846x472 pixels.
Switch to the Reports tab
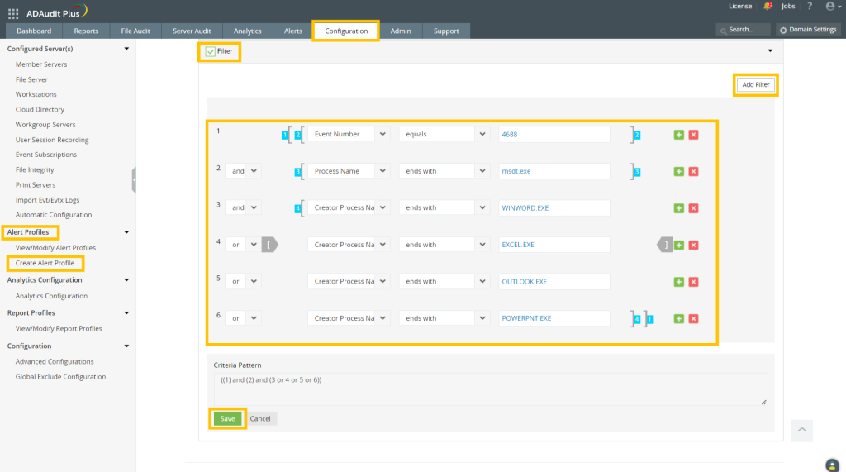pyautogui.click(x=86, y=31)
